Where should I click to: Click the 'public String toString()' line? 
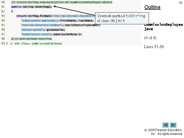pos(31,7)
